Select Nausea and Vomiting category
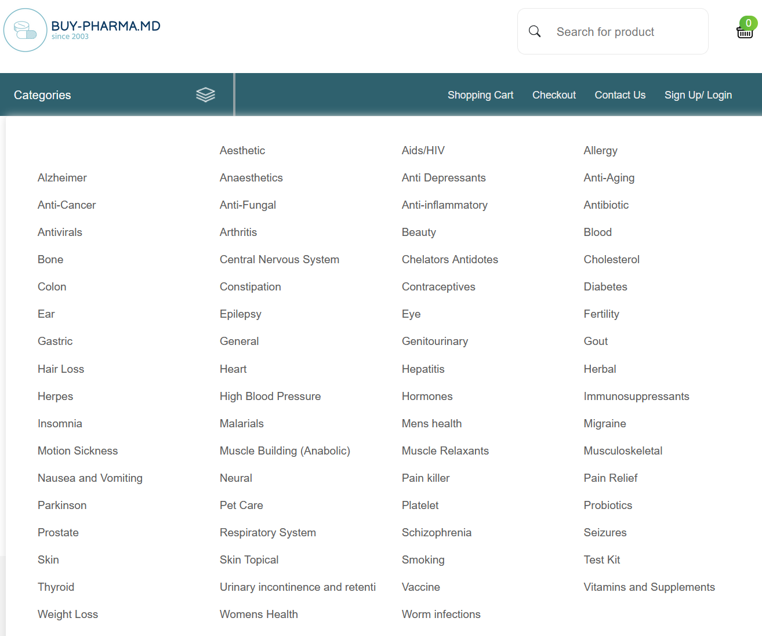Image resolution: width=762 pixels, height=636 pixels. coord(90,478)
